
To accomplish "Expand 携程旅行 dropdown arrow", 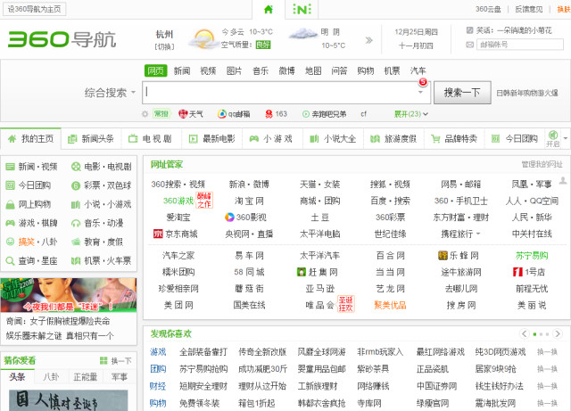I will [x=478, y=234].
